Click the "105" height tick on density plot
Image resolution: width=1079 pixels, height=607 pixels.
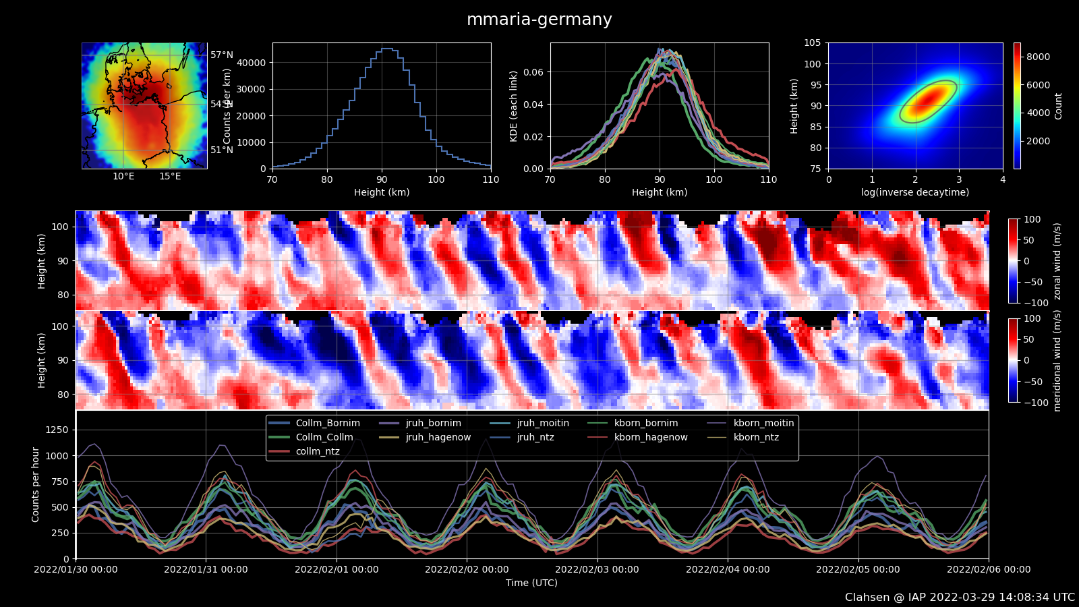813,42
